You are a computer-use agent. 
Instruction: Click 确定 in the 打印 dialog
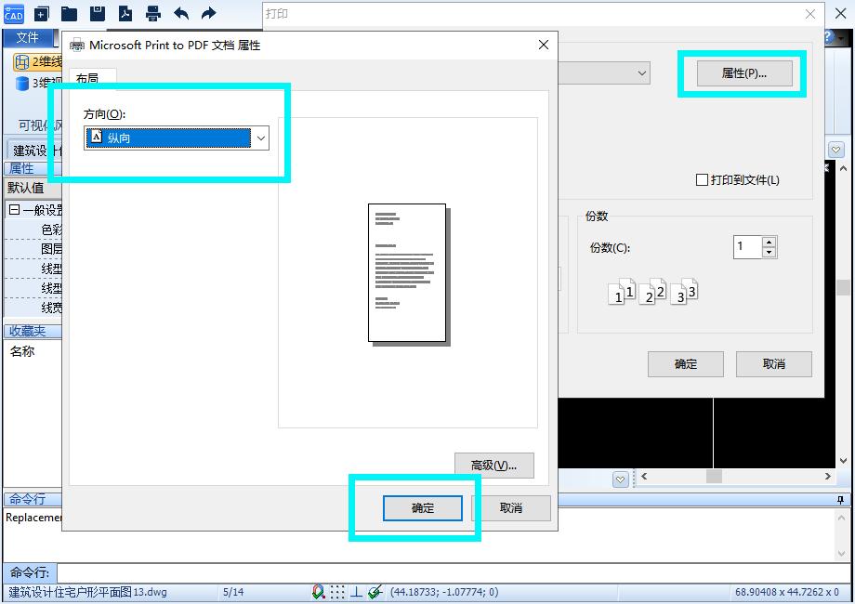tap(686, 364)
